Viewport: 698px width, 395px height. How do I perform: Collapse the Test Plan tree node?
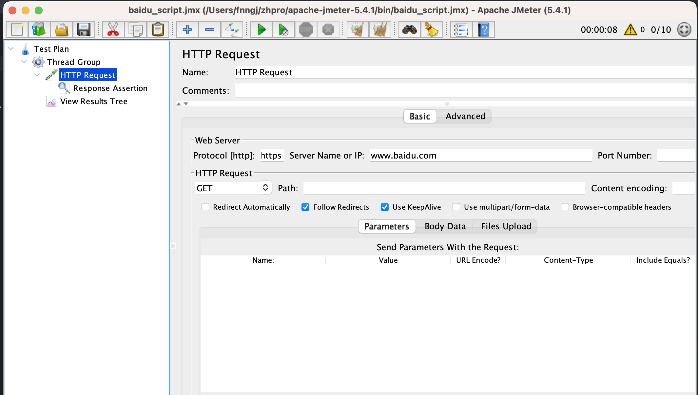point(11,49)
